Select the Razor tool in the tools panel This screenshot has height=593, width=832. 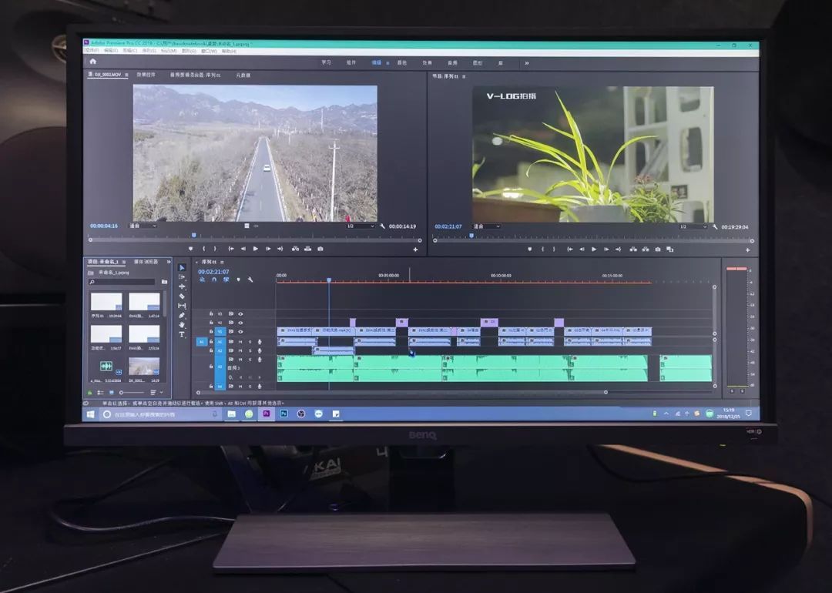click(x=182, y=296)
